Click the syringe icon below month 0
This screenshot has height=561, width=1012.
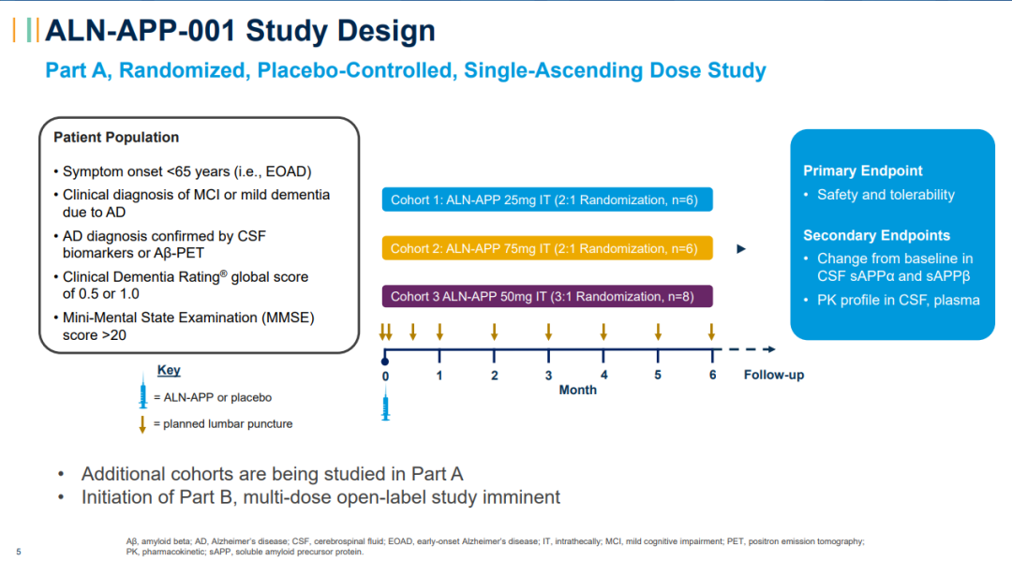[x=385, y=407]
